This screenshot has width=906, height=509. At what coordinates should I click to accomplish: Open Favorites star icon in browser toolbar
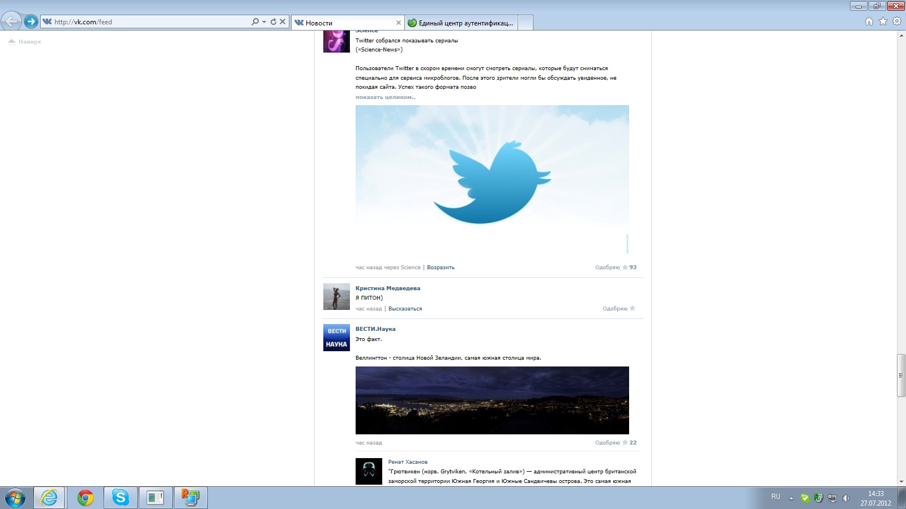[x=883, y=21]
